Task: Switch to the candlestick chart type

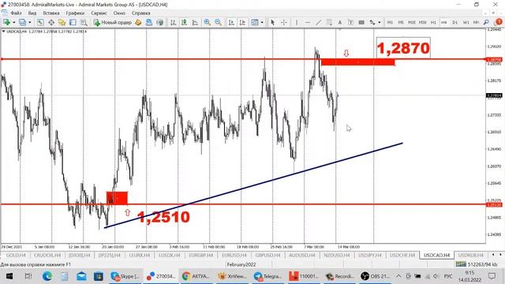Action: [x=184, y=22]
